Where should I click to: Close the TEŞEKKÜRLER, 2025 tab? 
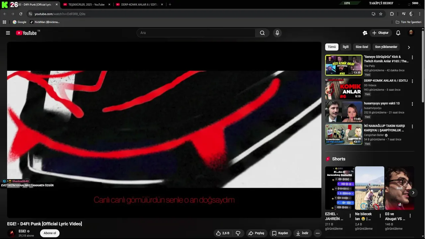[109, 5]
